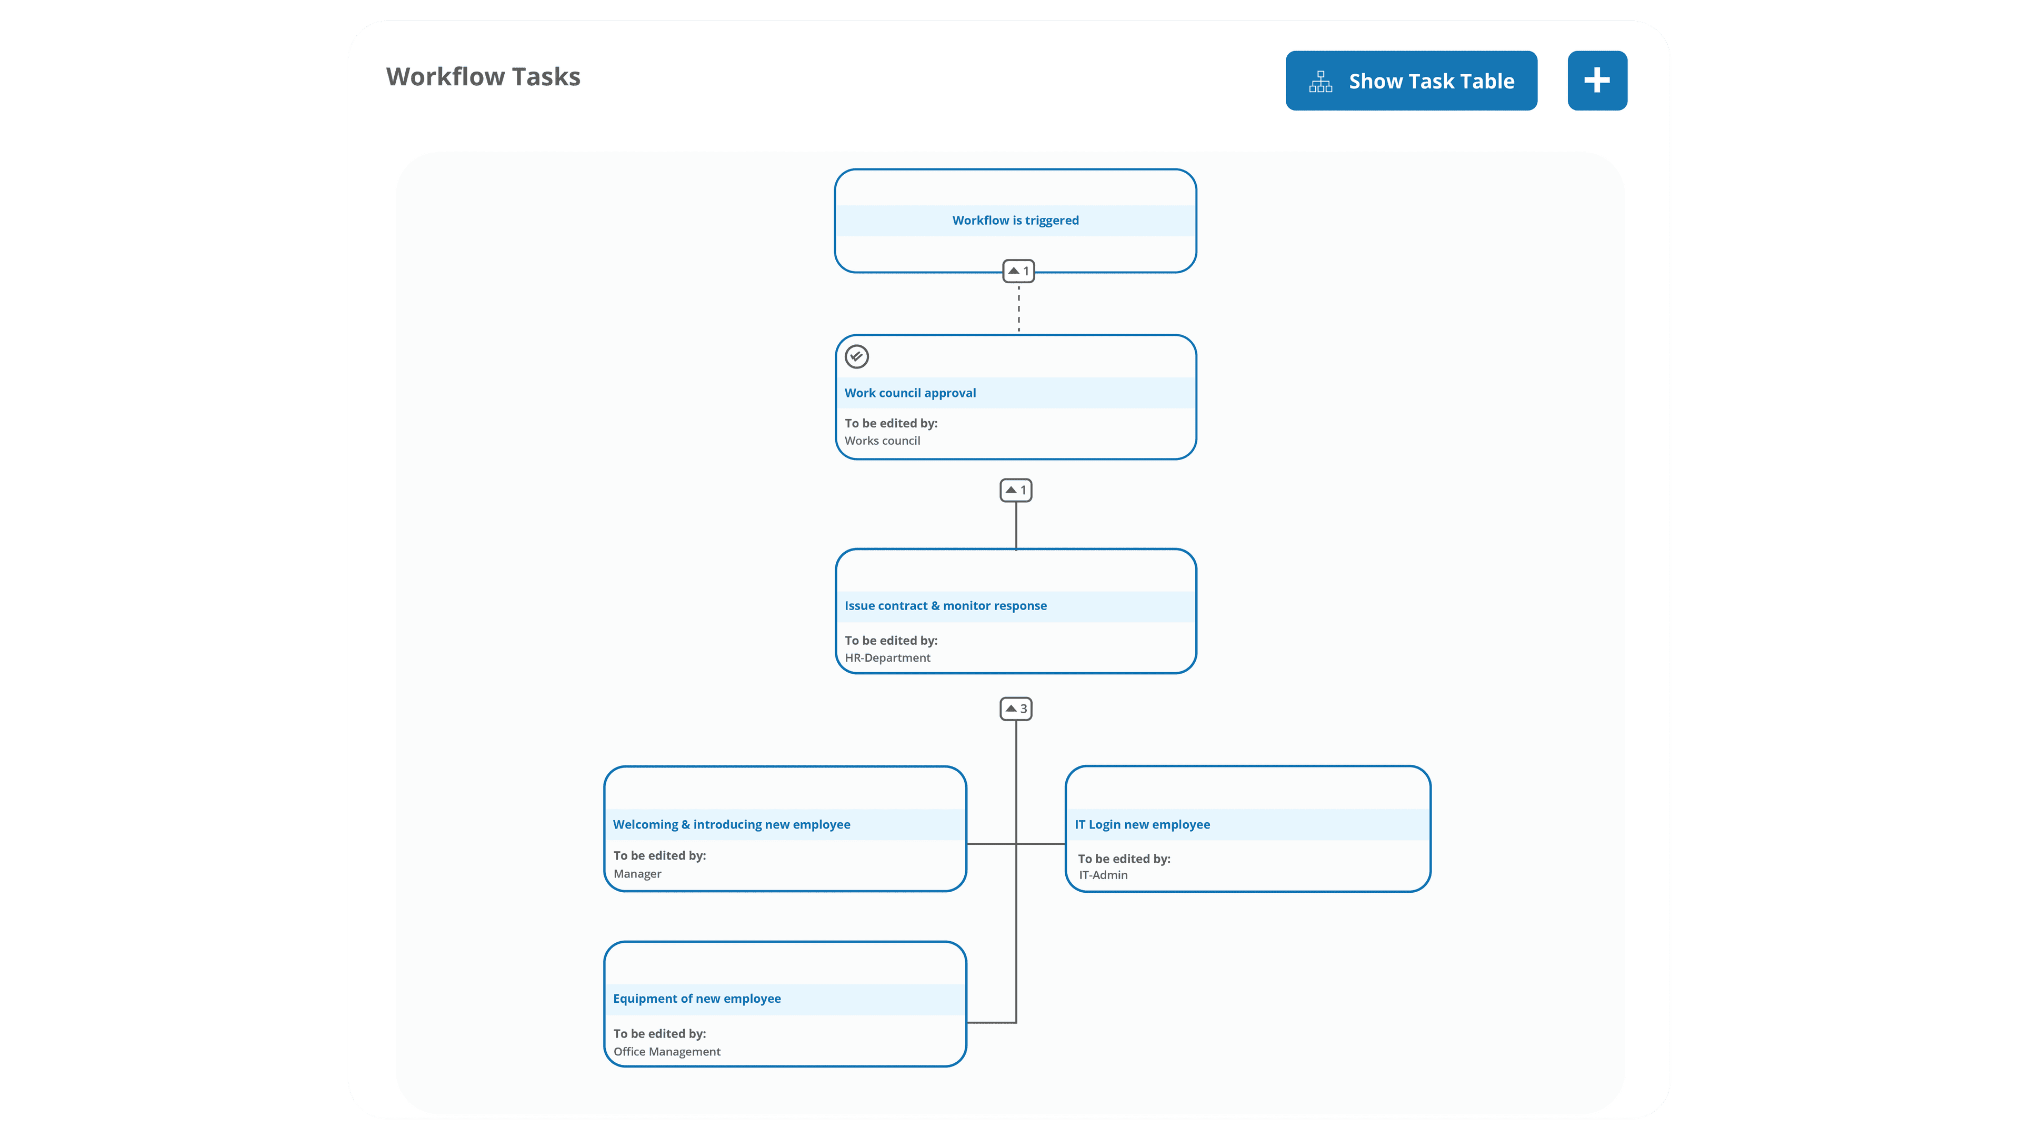Open Welcoming & introducing new employee task

785,829
